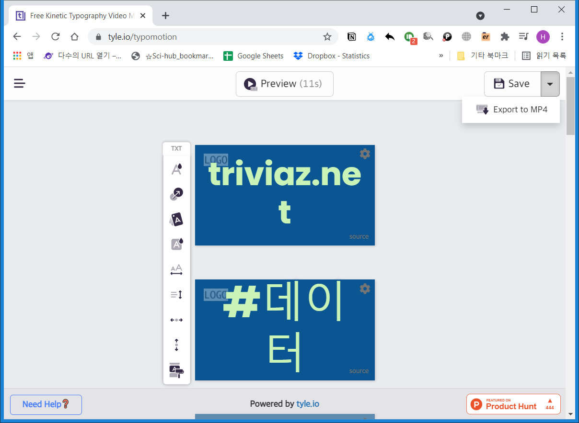Viewport: 579px width, 423px height.
Task: Open settings gear on triviaz.net slide
Action: pos(365,154)
